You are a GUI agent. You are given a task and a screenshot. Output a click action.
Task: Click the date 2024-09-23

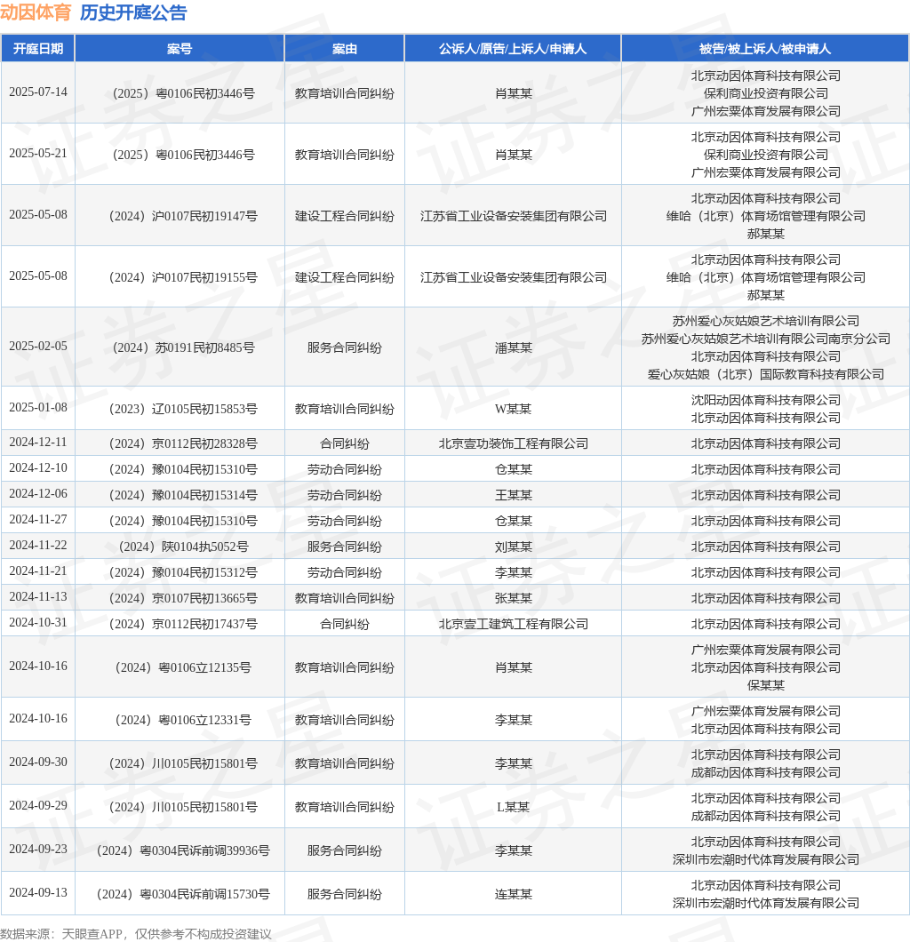(x=38, y=850)
